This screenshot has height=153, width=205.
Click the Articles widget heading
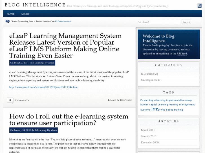169,121
